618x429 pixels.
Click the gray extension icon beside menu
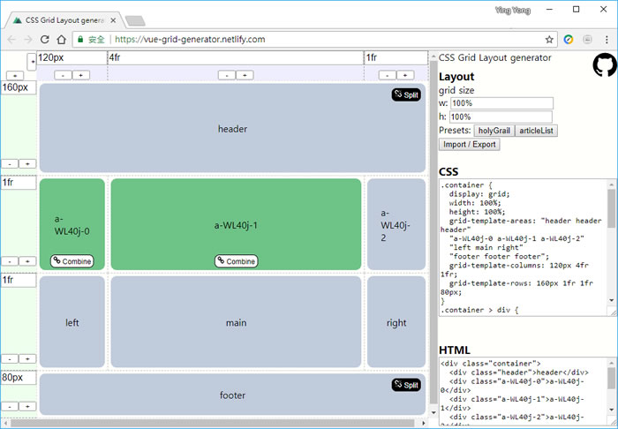pyautogui.click(x=587, y=40)
